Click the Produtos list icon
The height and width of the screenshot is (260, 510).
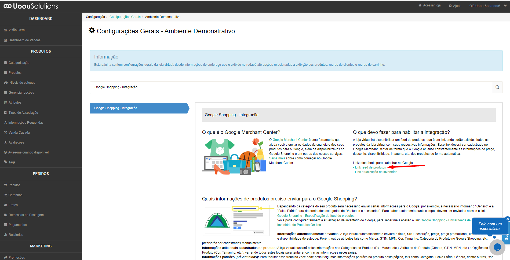pos(6,73)
